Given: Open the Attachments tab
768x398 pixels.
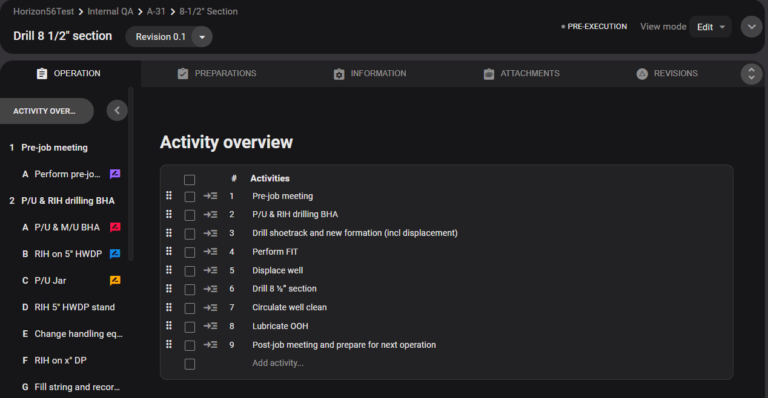Looking at the screenshot, I should coord(521,73).
